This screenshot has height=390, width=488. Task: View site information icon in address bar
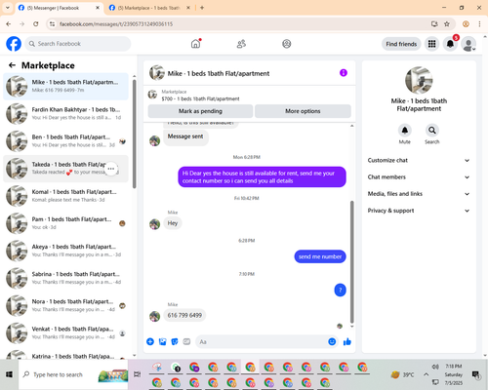pos(52,23)
